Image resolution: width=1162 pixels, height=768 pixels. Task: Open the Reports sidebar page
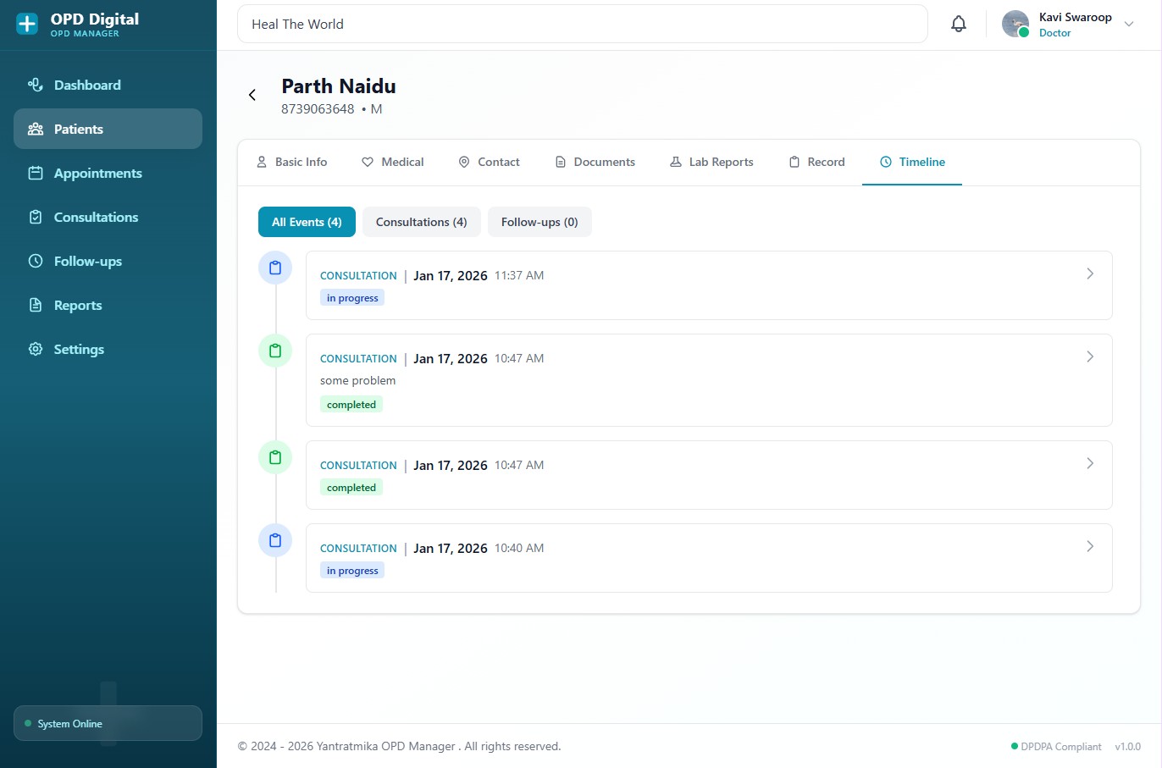(x=77, y=305)
